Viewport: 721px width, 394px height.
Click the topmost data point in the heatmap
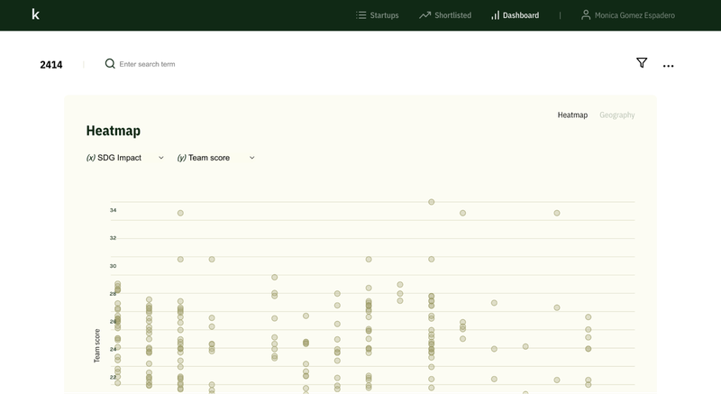pos(432,202)
